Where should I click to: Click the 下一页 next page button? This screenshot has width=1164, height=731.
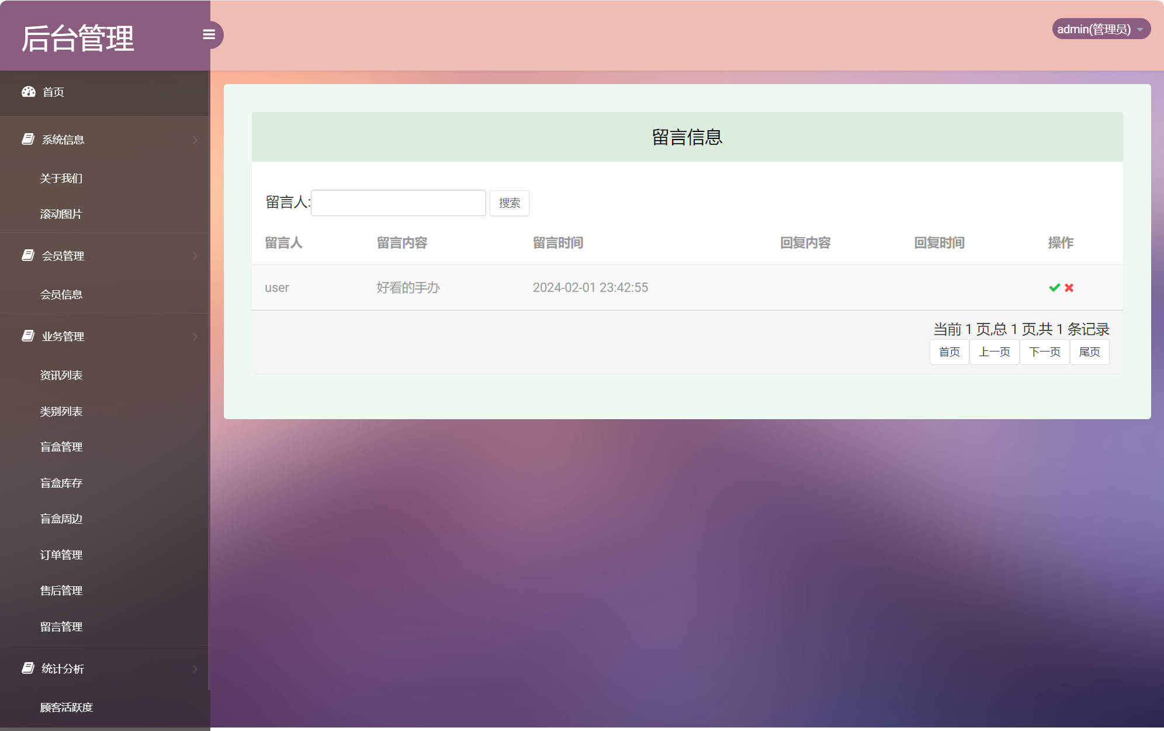tap(1044, 351)
